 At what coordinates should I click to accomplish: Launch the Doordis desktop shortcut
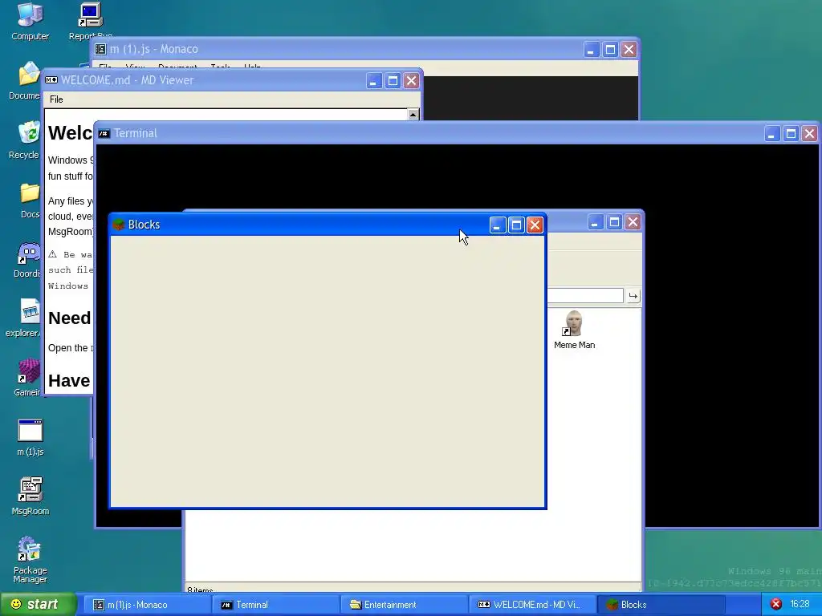tap(27, 260)
